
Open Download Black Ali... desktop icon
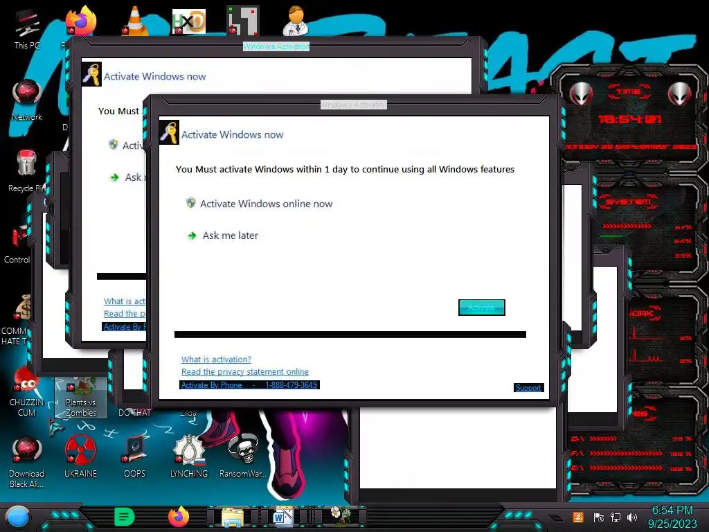tap(27, 462)
